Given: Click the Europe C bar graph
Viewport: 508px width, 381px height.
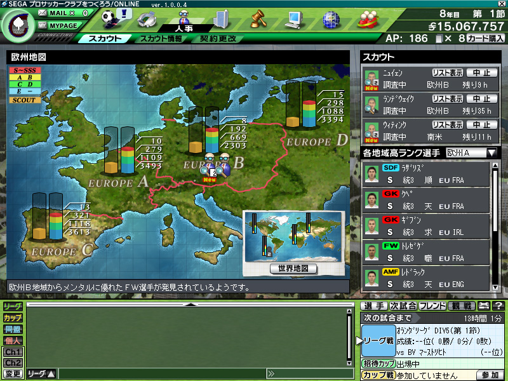Looking at the screenshot, I should click(47, 217).
